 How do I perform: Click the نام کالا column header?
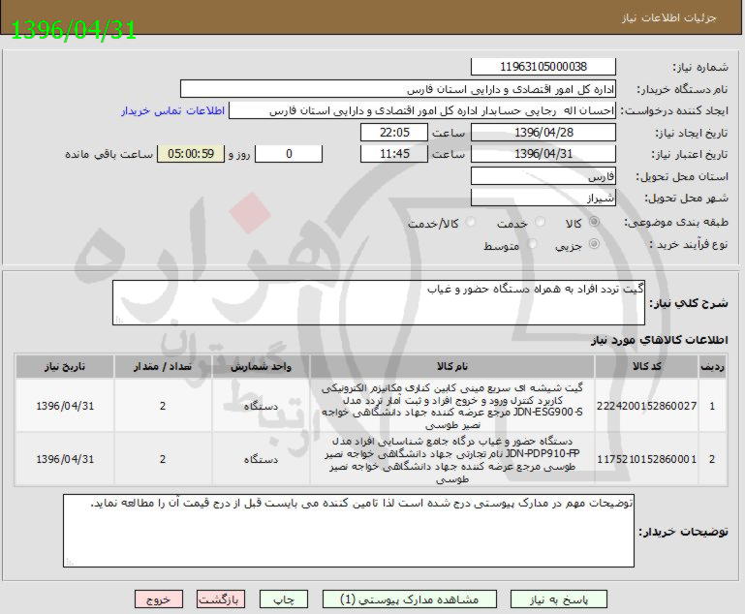[x=452, y=366]
